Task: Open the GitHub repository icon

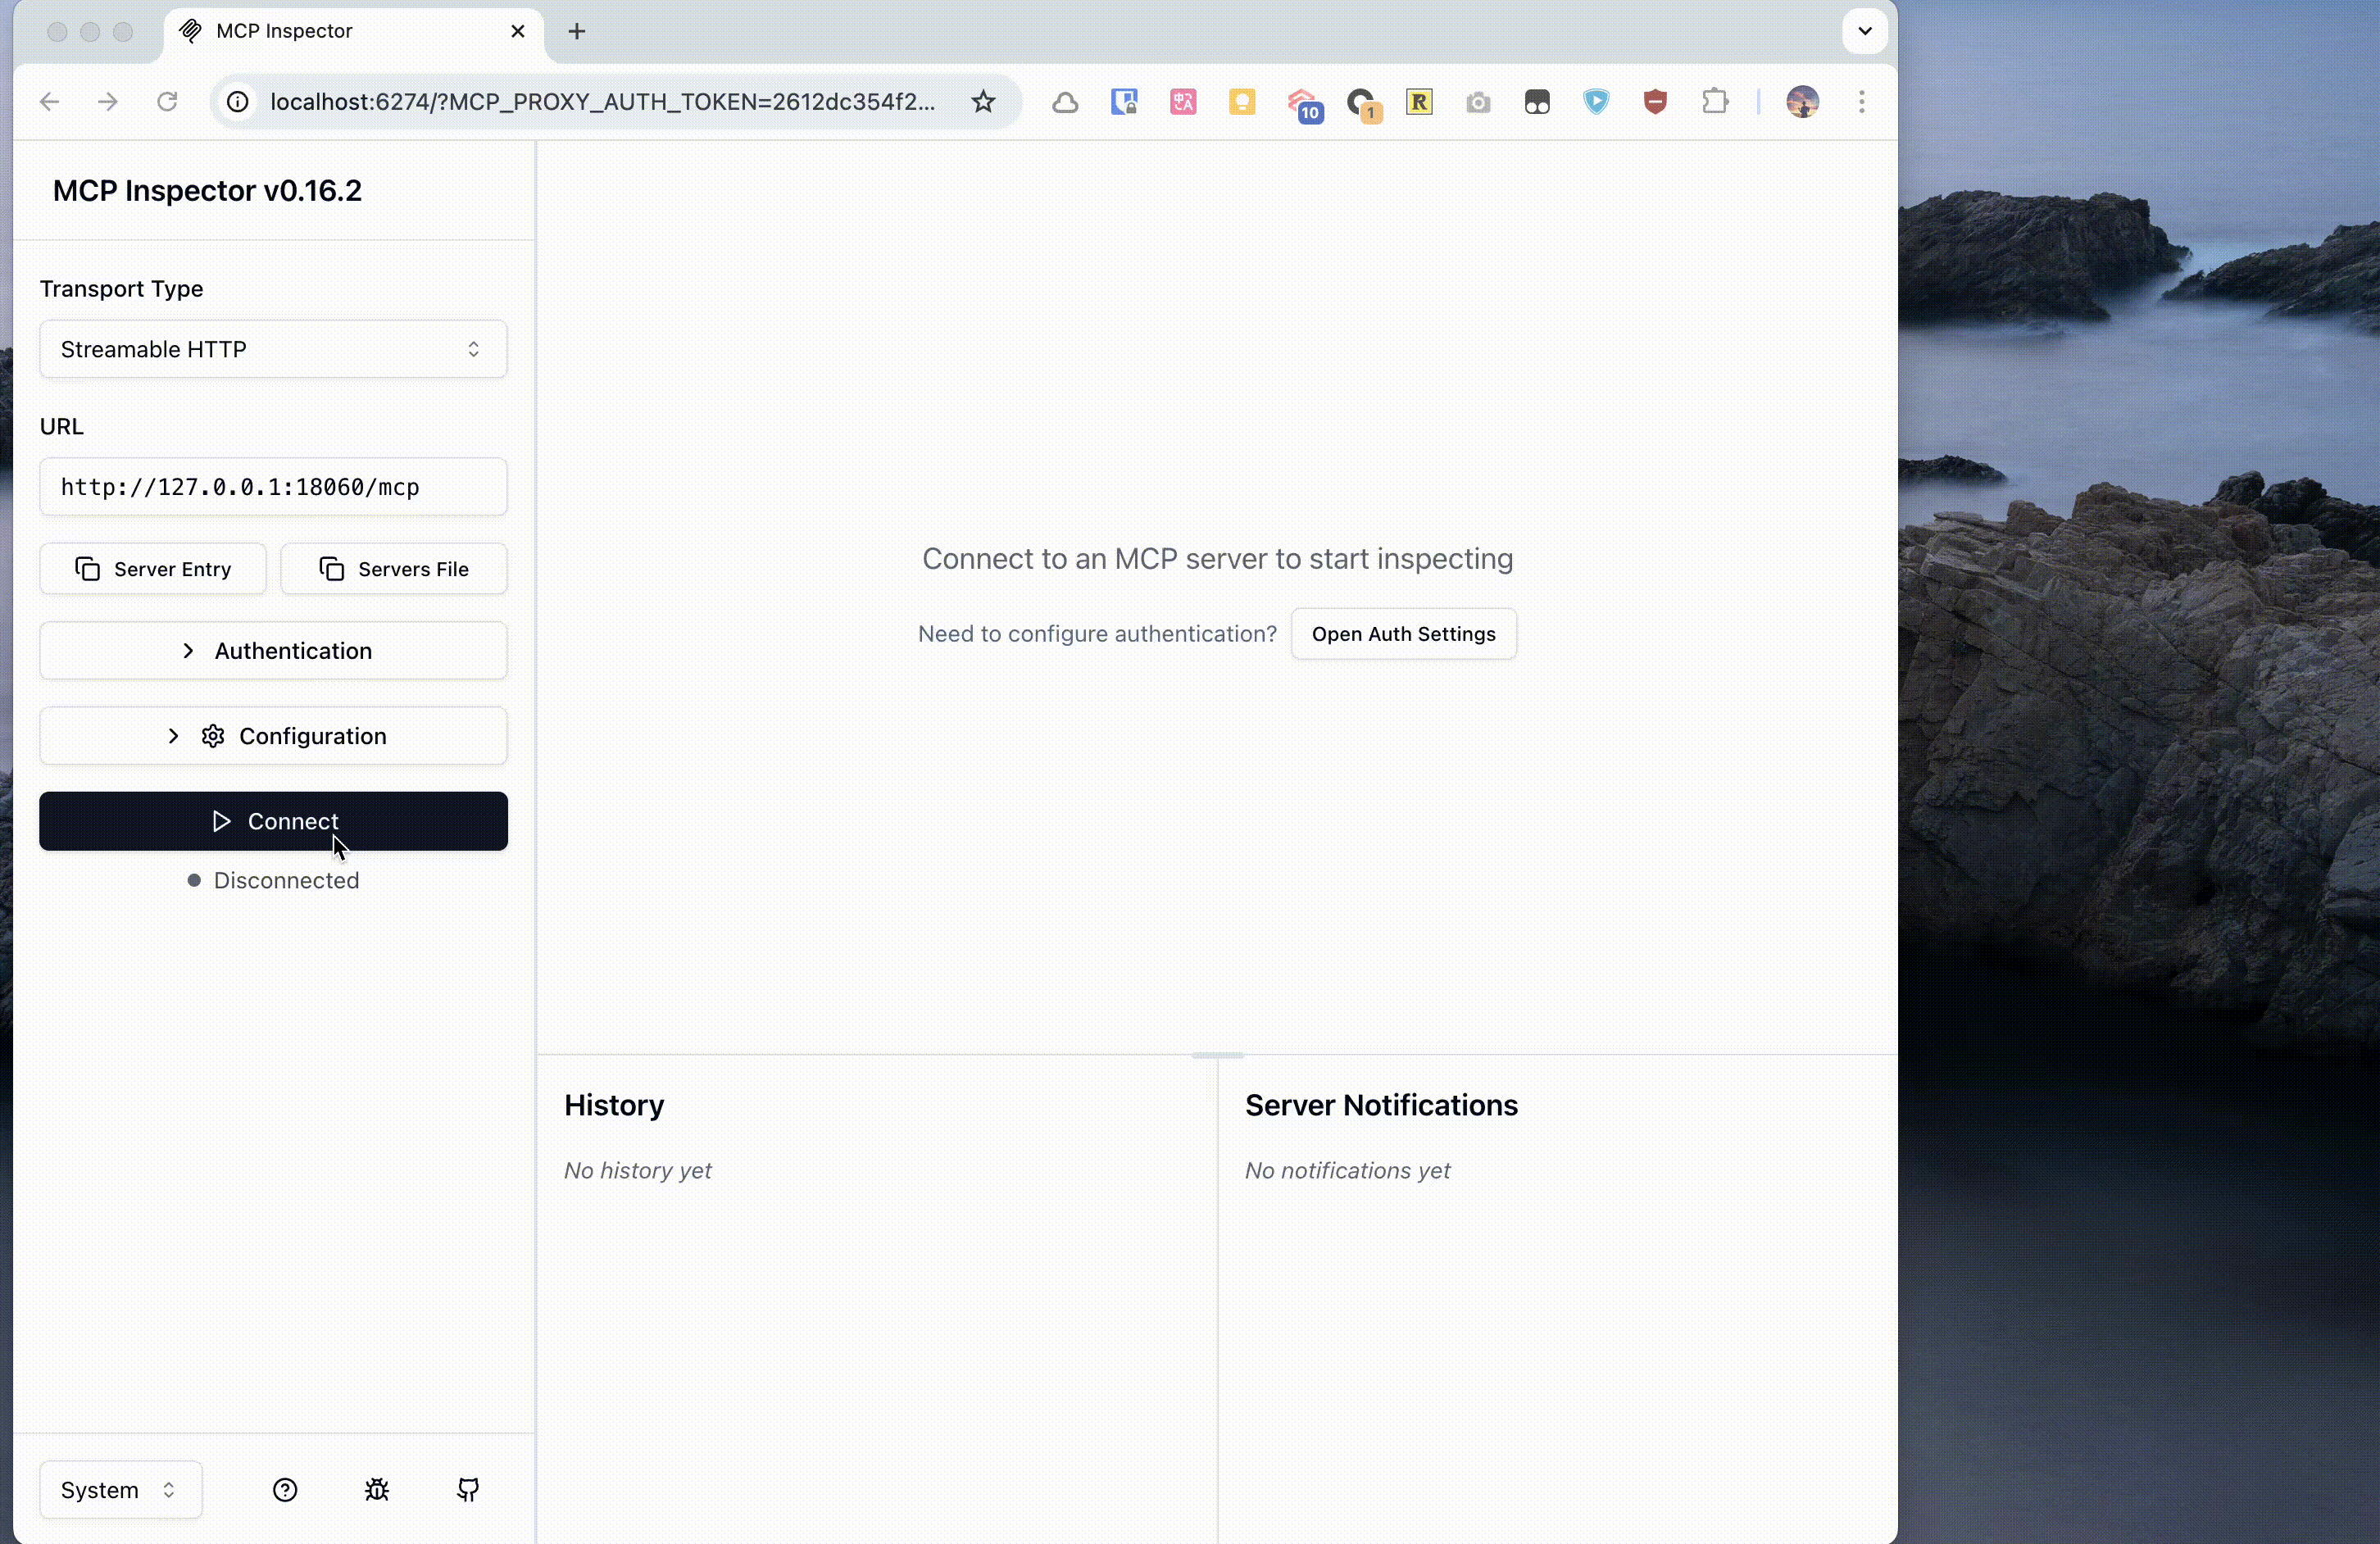Action: (468, 1490)
